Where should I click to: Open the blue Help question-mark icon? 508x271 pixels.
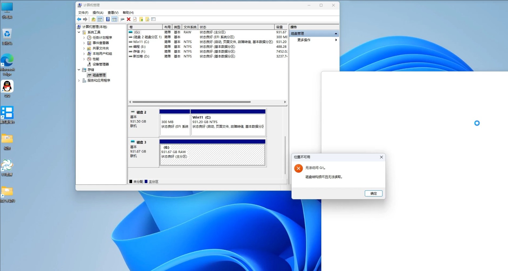(x=108, y=19)
